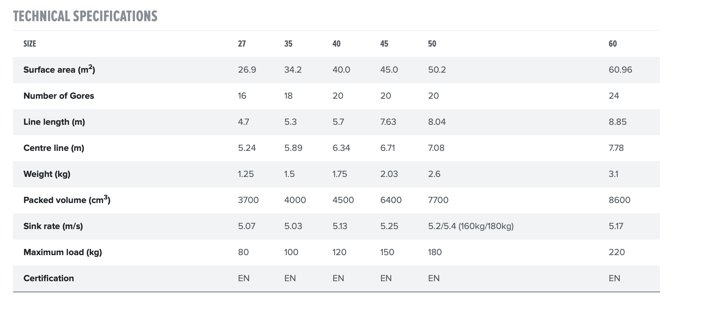
Task: Select the Centre line row label
Action: pyautogui.click(x=54, y=148)
